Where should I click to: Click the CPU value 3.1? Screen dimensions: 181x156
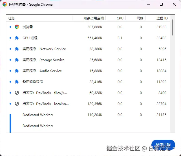click(120, 38)
